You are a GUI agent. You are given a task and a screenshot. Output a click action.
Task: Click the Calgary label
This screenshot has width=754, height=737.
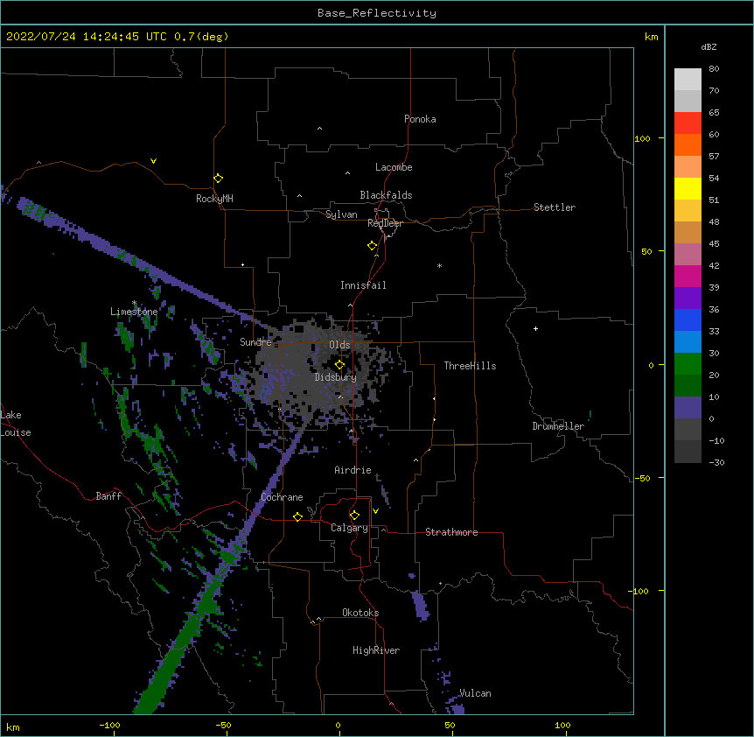350,528
